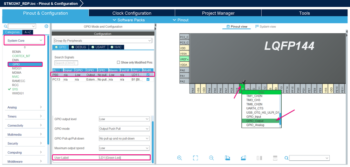Click the VDDA pin

(x=184, y=65)
